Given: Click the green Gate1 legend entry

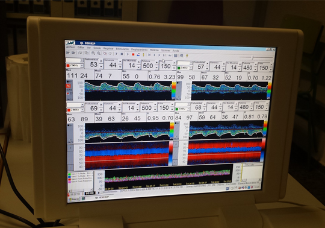Looking at the screenshot, I should [80, 174].
